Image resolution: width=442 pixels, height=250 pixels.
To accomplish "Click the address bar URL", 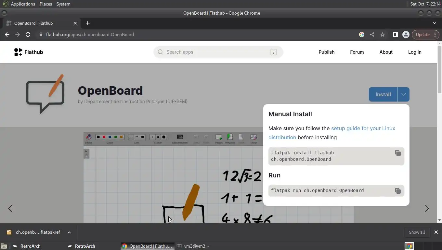I will (90, 35).
